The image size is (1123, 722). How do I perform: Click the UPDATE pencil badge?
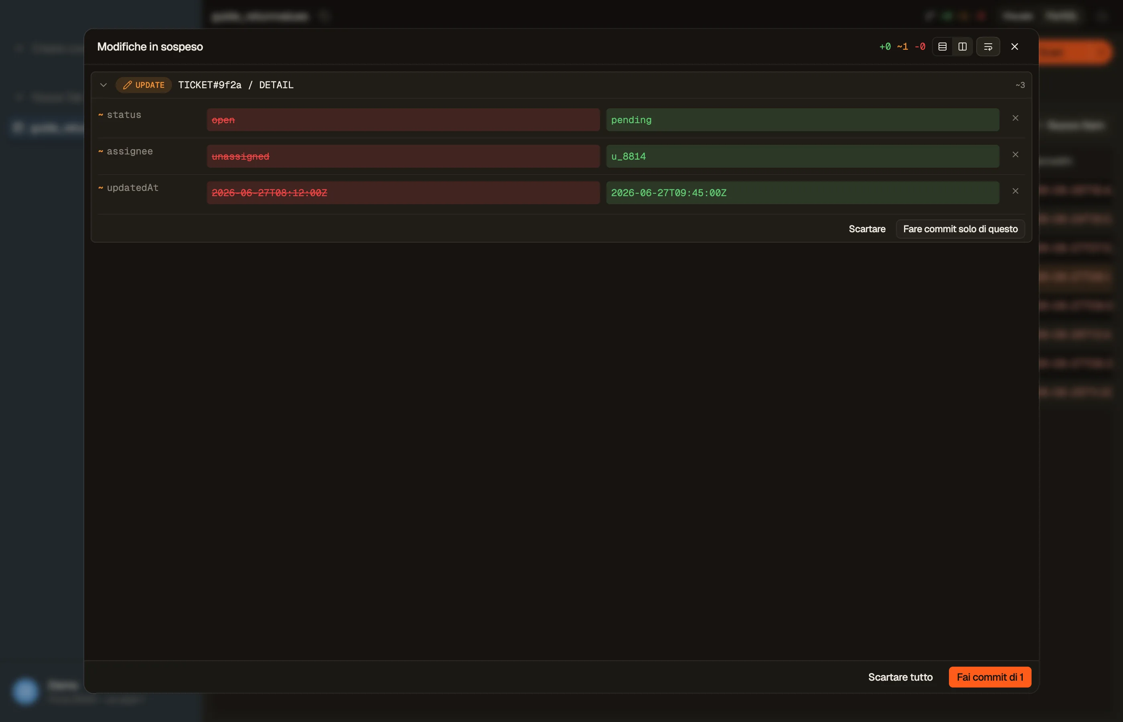coord(144,85)
